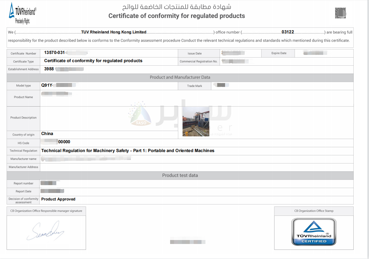Click the Product Approved decision text
The image size is (369, 259).
[x=58, y=199]
